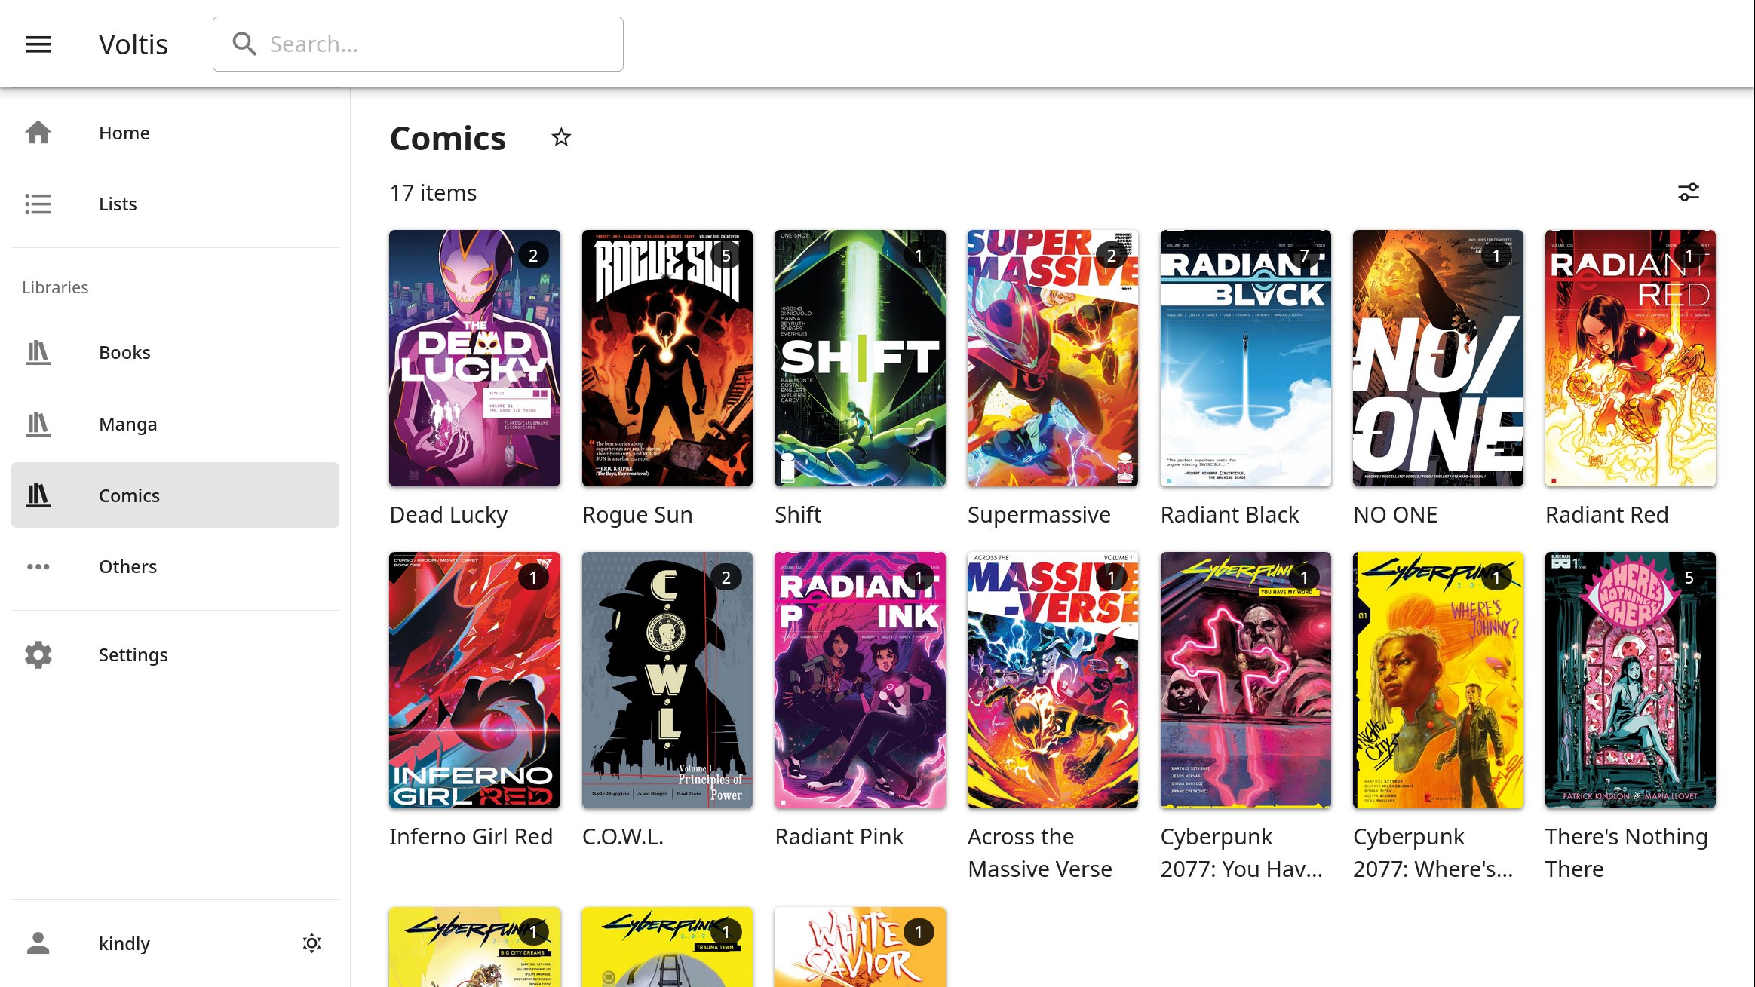Click the Lists icon in sidebar
Image resolution: width=1755 pixels, height=987 pixels.
38,204
